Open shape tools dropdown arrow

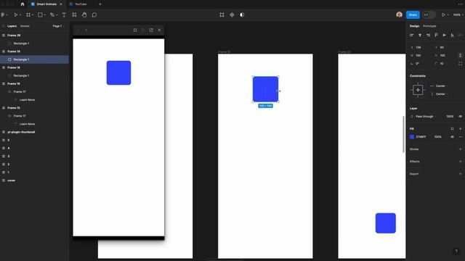pos(44,14)
